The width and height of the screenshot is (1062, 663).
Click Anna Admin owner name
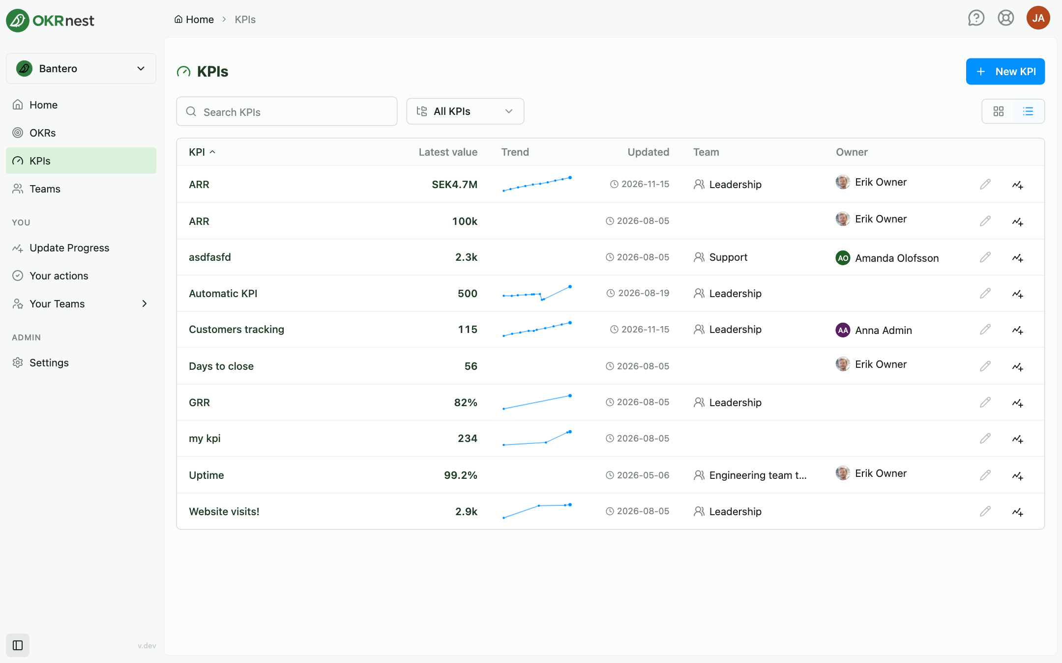(x=884, y=330)
